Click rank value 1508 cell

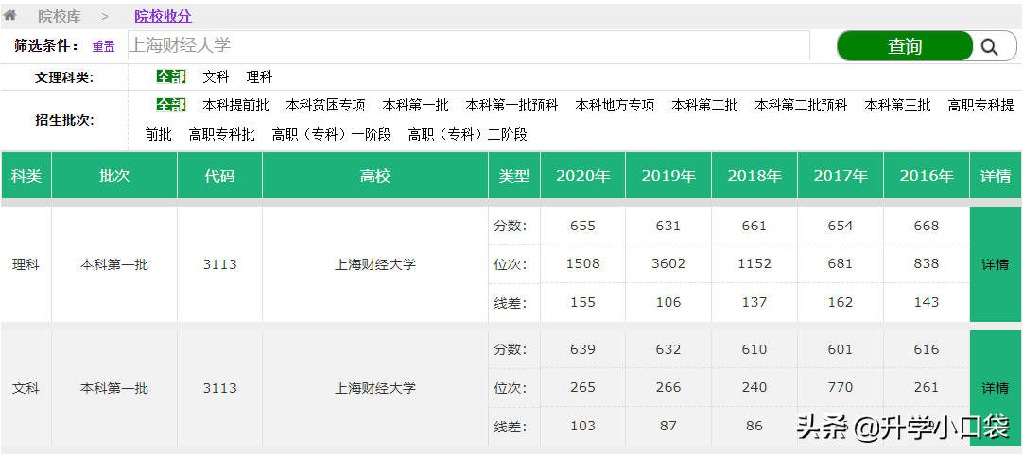[x=582, y=263]
